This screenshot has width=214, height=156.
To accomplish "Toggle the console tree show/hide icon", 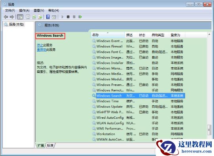I will coord(20,17).
